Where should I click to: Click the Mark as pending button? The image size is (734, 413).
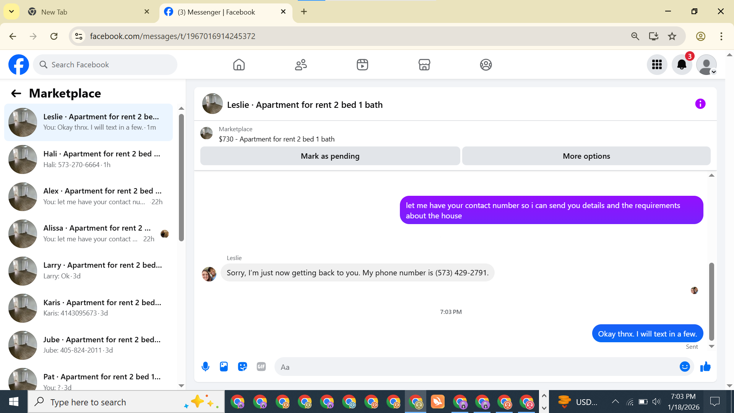pyautogui.click(x=330, y=156)
